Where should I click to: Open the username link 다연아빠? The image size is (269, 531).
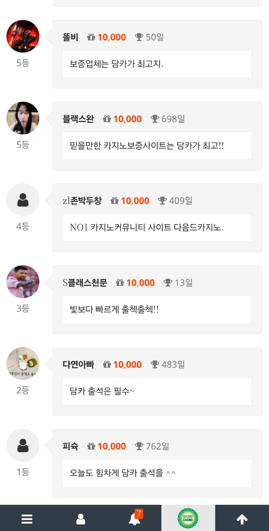(x=78, y=364)
